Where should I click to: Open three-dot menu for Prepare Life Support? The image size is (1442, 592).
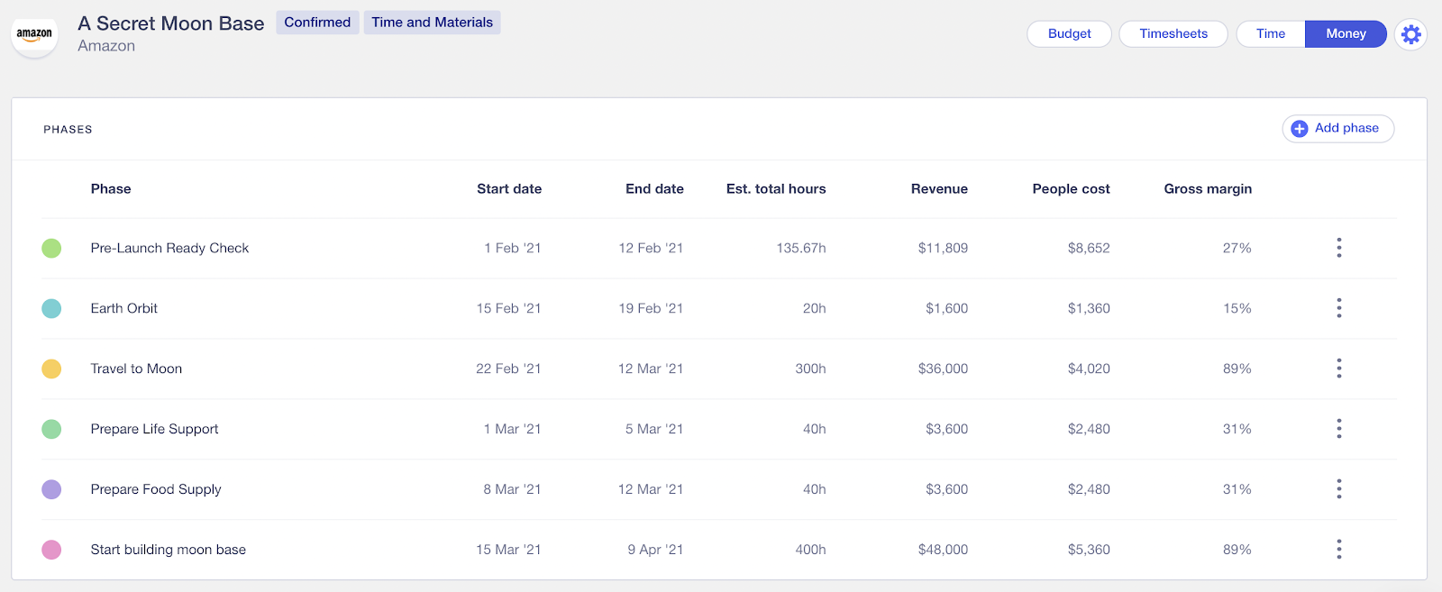click(x=1339, y=429)
